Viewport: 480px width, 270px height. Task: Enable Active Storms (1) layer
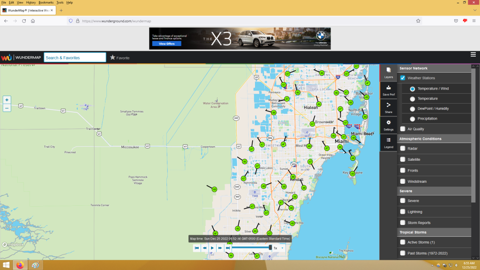(403, 242)
